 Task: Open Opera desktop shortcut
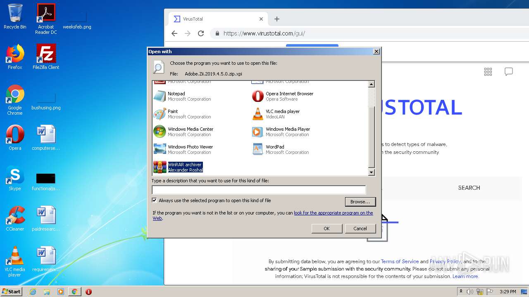[x=15, y=138]
